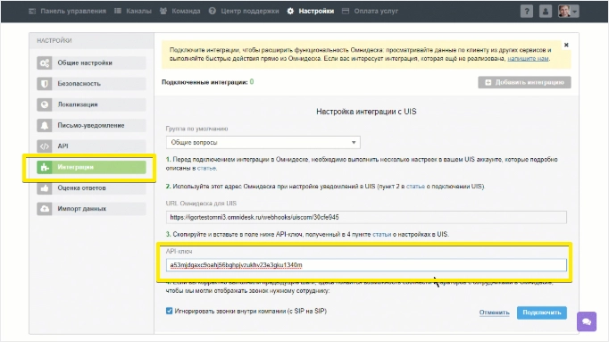The image size is (609, 342).
Task: Expand the Группа по умолчанию dropdown
Action: (x=263, y=143)
